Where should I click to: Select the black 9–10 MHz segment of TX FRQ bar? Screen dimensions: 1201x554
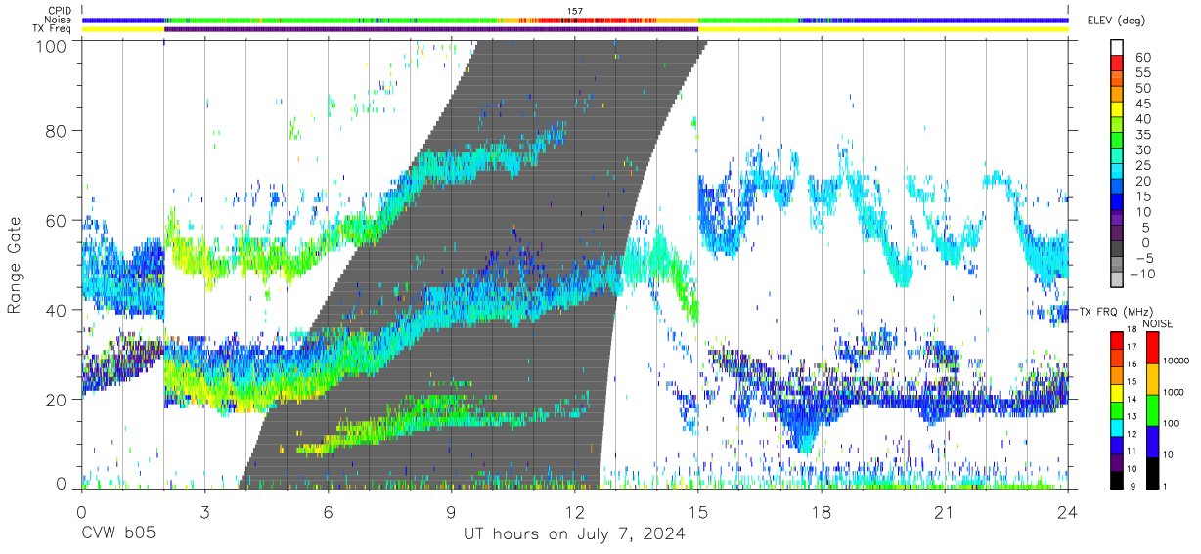[x=1117, y=480]
